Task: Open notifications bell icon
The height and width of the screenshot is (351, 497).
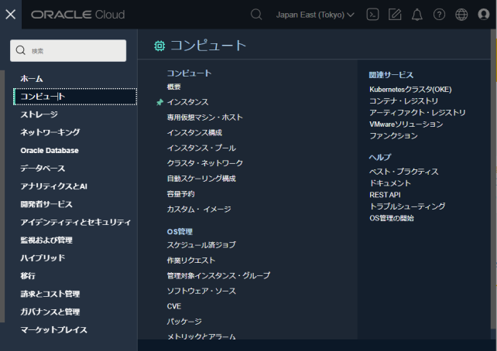Action: pos(417,15)
